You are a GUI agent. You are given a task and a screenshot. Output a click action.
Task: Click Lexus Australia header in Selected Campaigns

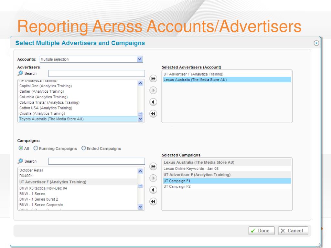click(x=227, y=162)
